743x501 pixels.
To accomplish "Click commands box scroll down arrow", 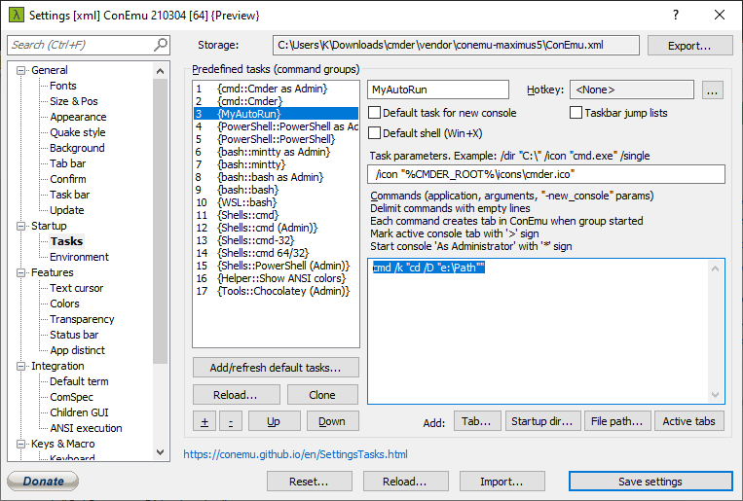I will click(715, 394).
